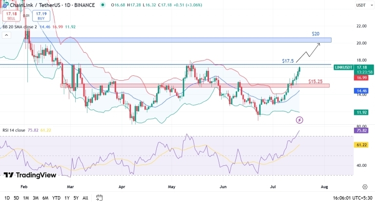The width and height of the screenshot is (375, 202).
Task: Open the date range calendar icon
Action: pyautogui.click(x=99, y=198)
